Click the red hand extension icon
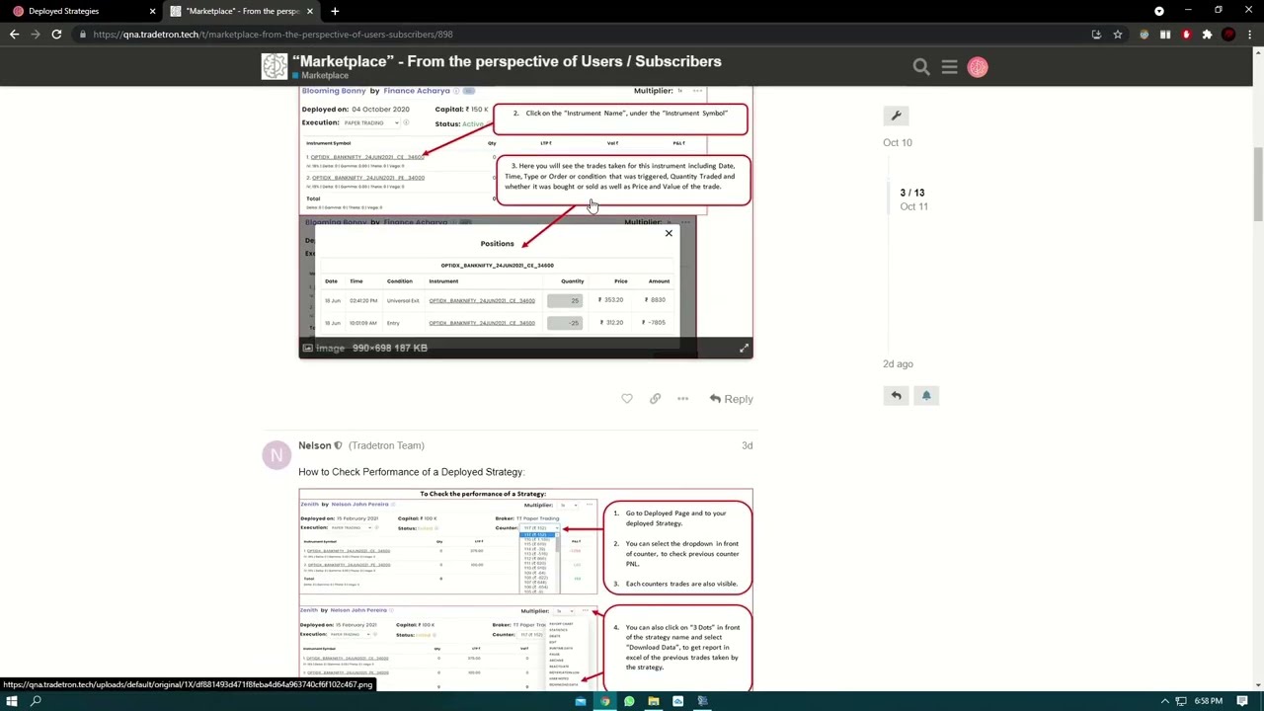Image resolution: width=1264 pixels, height=711 pixels. 1186,35
